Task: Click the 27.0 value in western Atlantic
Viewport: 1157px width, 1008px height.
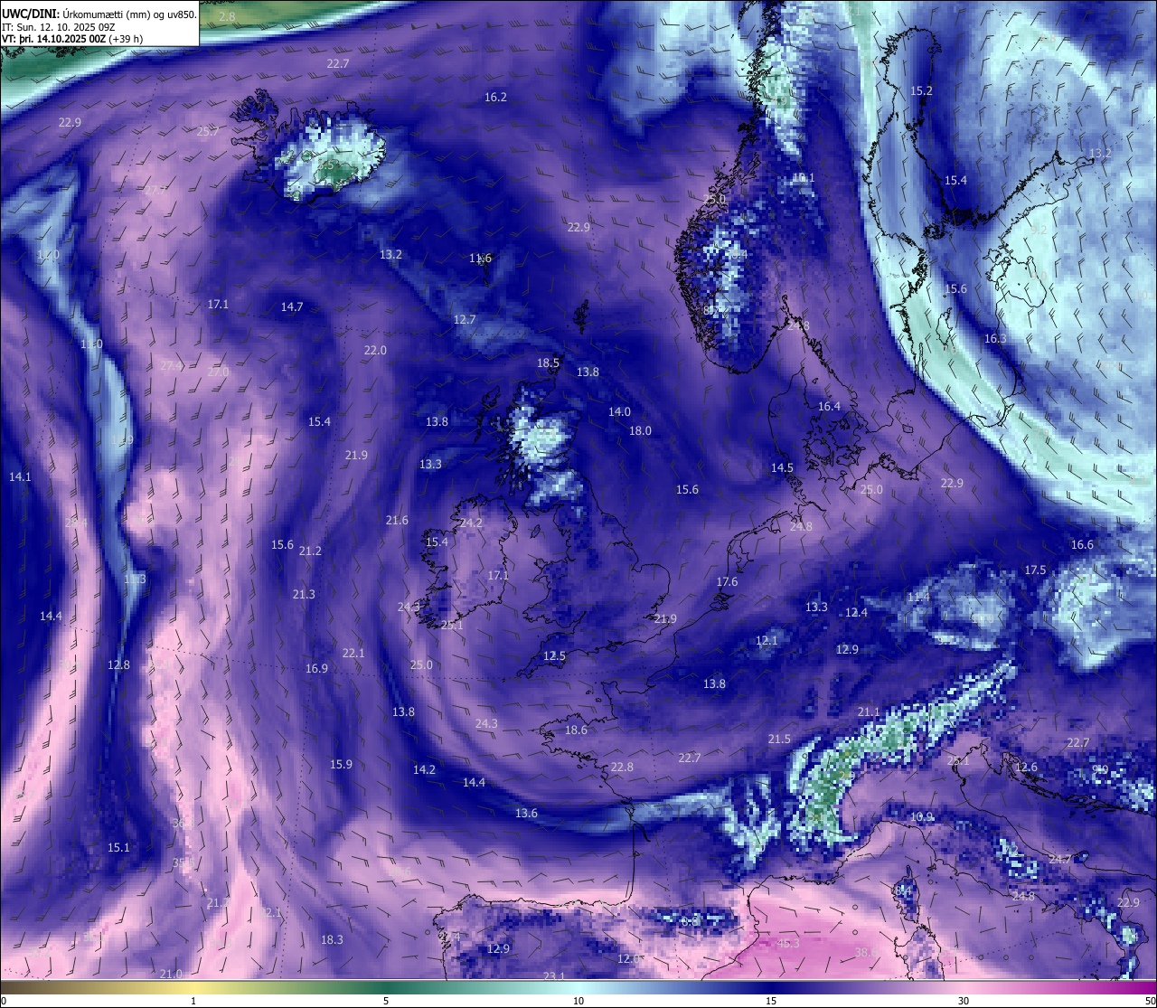Action: (x=218, y=372)
